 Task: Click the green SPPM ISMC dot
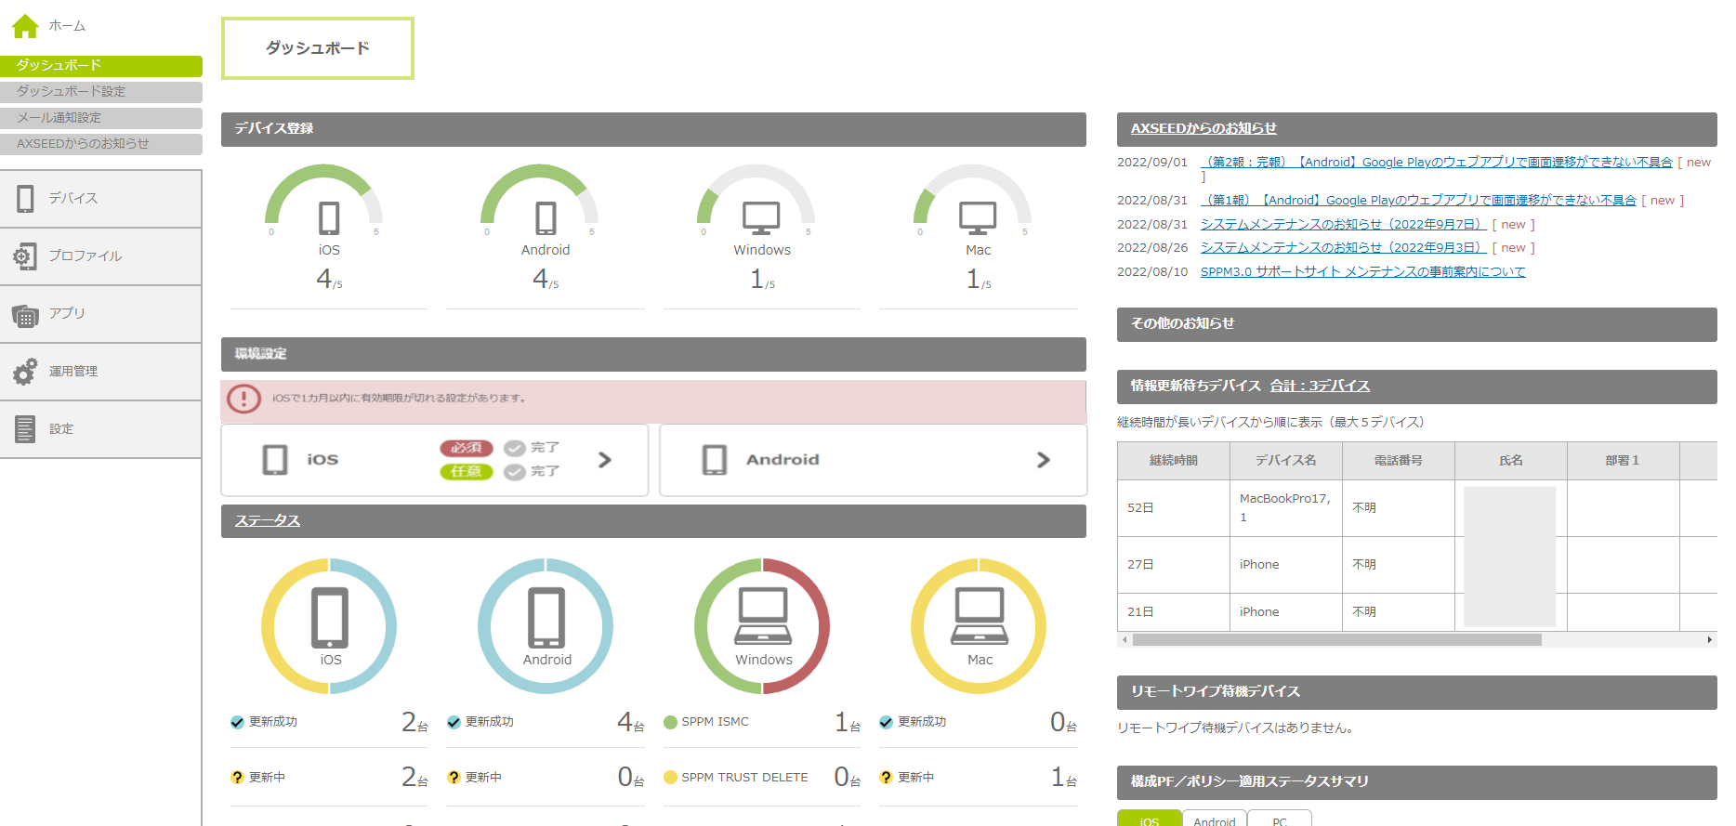point(670,722)
